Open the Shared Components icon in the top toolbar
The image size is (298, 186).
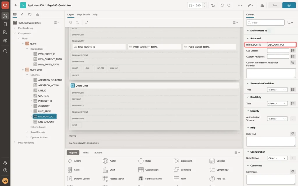tap(262, 5)
